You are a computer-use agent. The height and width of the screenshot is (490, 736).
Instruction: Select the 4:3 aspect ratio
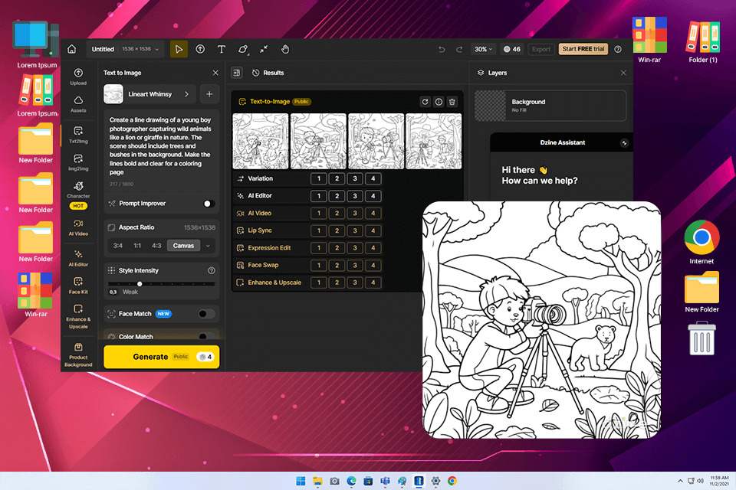(156, 246)
